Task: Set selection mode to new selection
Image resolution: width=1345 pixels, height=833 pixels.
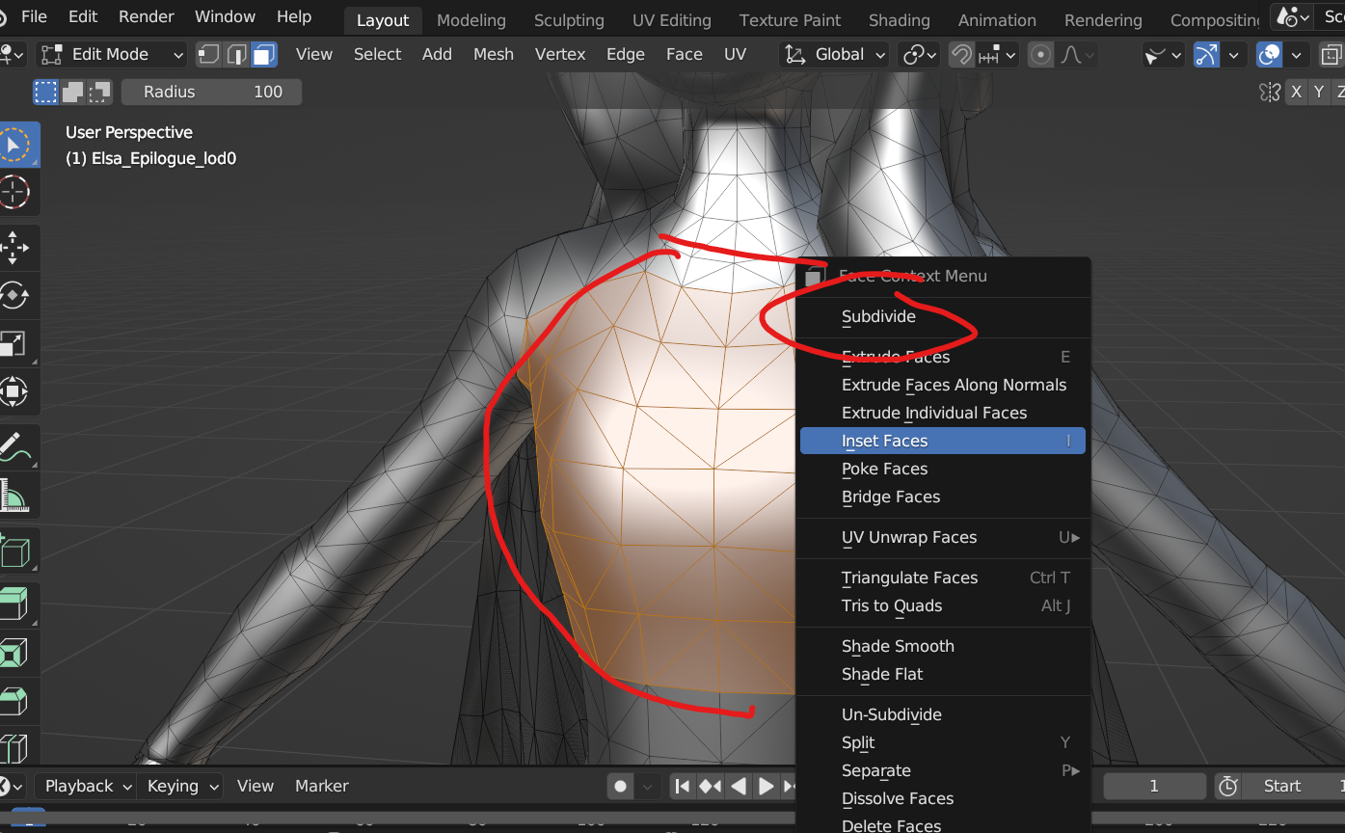Action: tap(45, 92)
